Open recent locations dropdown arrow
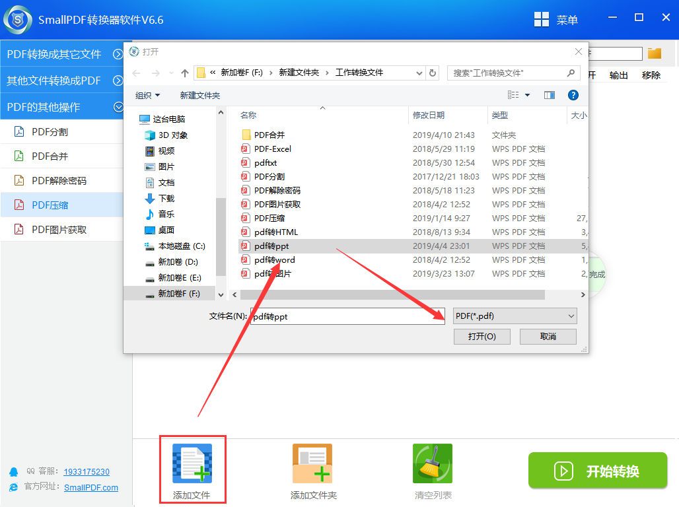The image size is (679, 507). pyautogui.click(x=171, y=73)
